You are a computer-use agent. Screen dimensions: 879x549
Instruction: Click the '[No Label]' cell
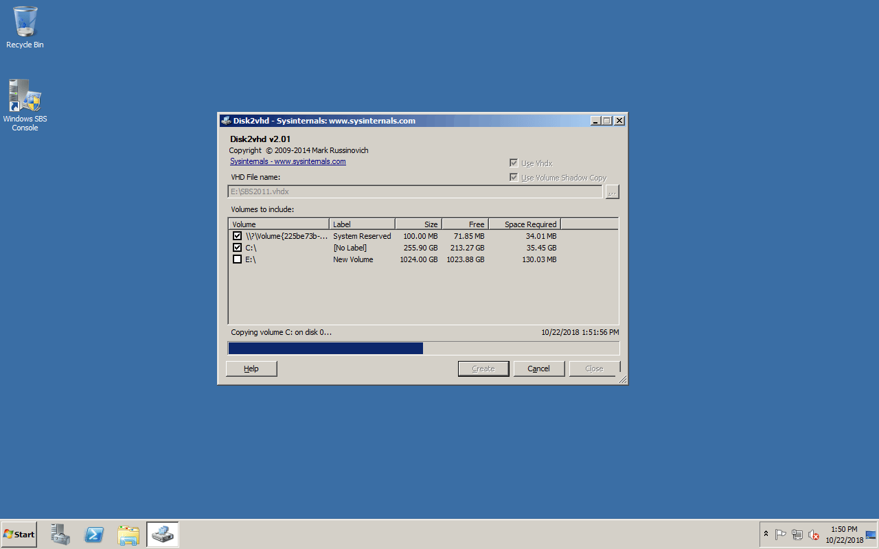[350, 248]
